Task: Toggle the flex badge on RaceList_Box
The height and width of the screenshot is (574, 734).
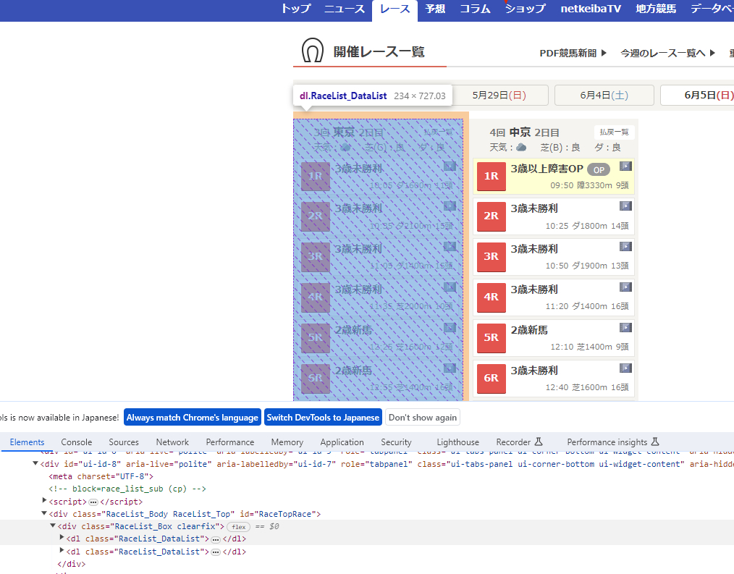Action: (x=238, y=527)
